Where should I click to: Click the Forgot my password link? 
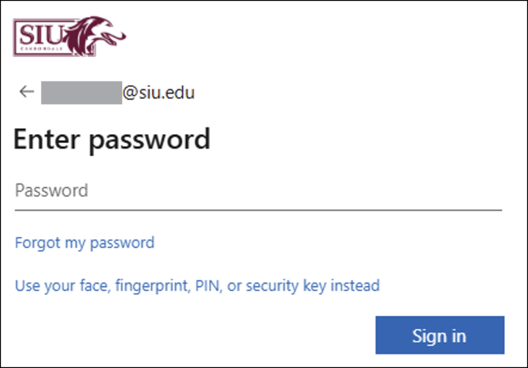(x=85, y=242)
